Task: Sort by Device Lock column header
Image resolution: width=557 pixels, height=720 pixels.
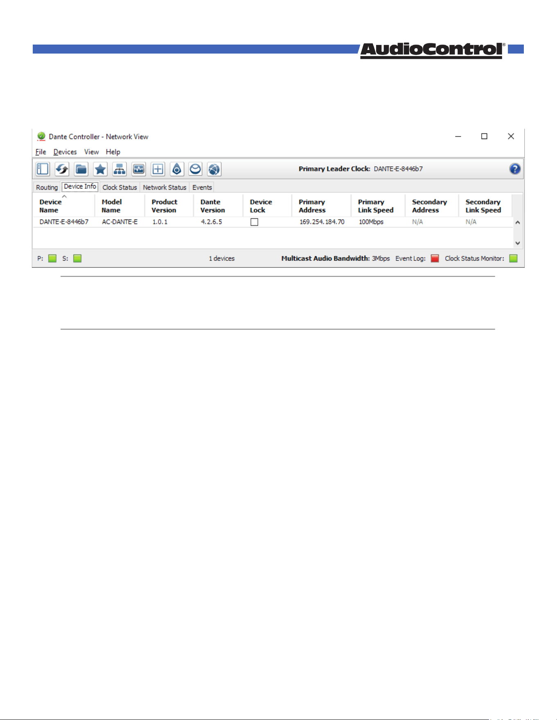Action: [x=267, y=206]
